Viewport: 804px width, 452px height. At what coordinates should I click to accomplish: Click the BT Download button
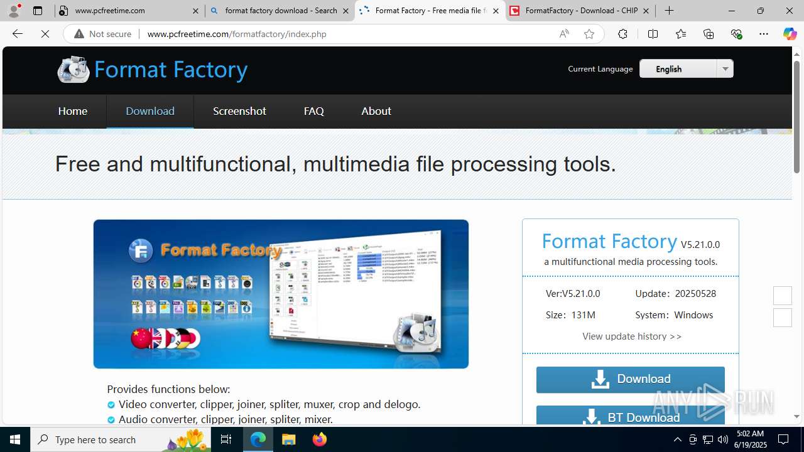pyautogui.click(x=631, y=416)
